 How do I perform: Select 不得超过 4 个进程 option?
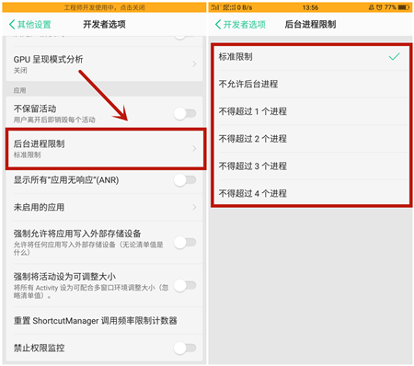(x=311, y=193)
